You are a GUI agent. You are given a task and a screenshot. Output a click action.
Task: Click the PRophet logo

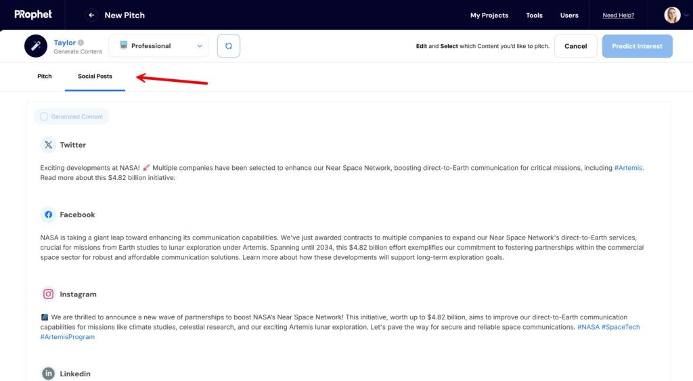click(33, 15)
